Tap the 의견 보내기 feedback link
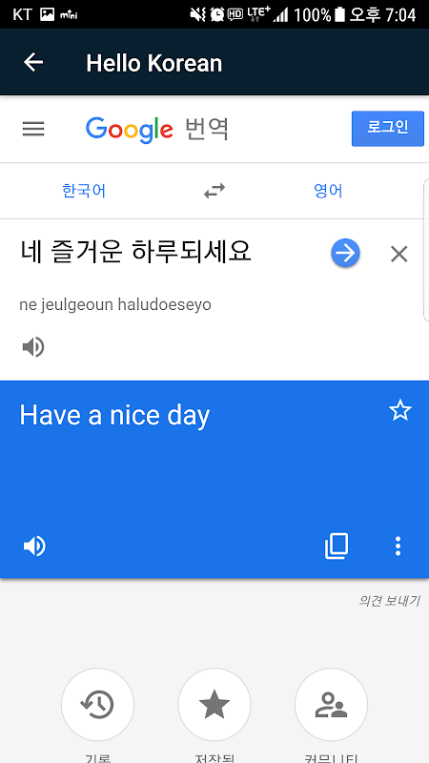429x763 pixels. tap(389, 601)
